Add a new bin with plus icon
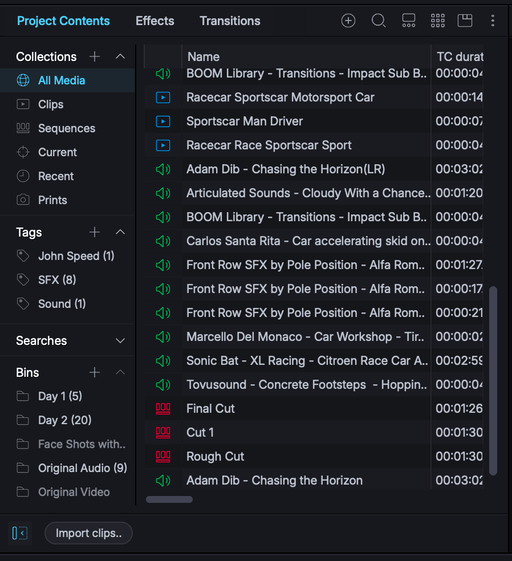Image resolution: width=512 pixels, height=561 pixels. [95, 372]
